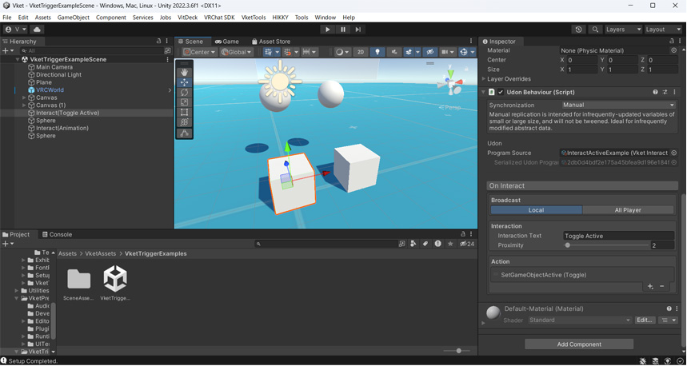
Task: Click the Add Component button
Action: pyautogui.click(x=579, y=344)
